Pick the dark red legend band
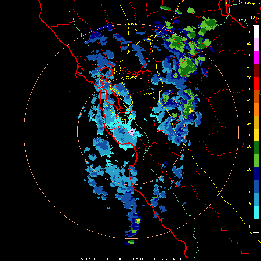Screen dimensions: 261x261 pos(256,71)
